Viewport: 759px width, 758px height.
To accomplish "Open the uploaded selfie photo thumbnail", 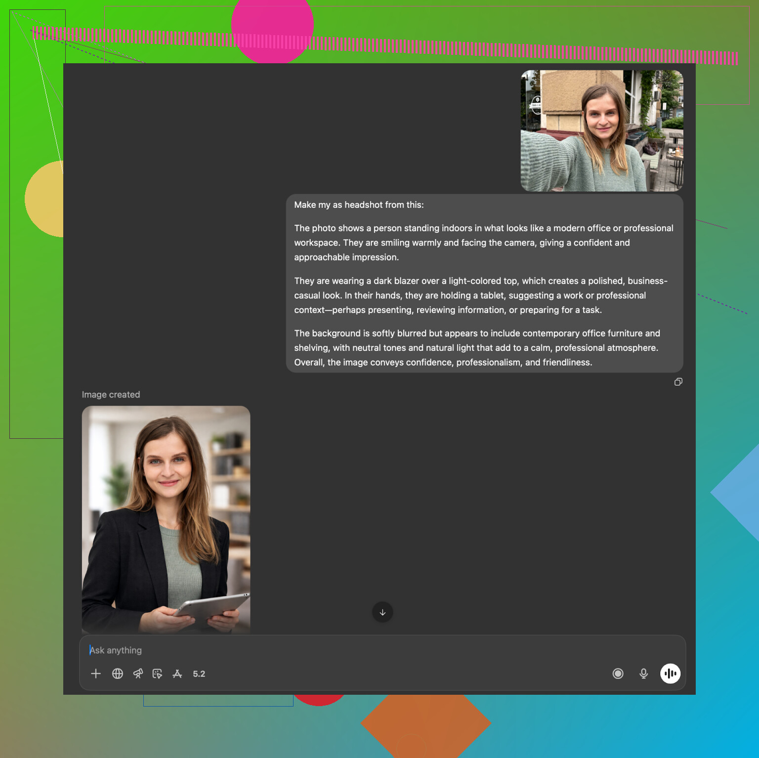I will coord(602,131).
